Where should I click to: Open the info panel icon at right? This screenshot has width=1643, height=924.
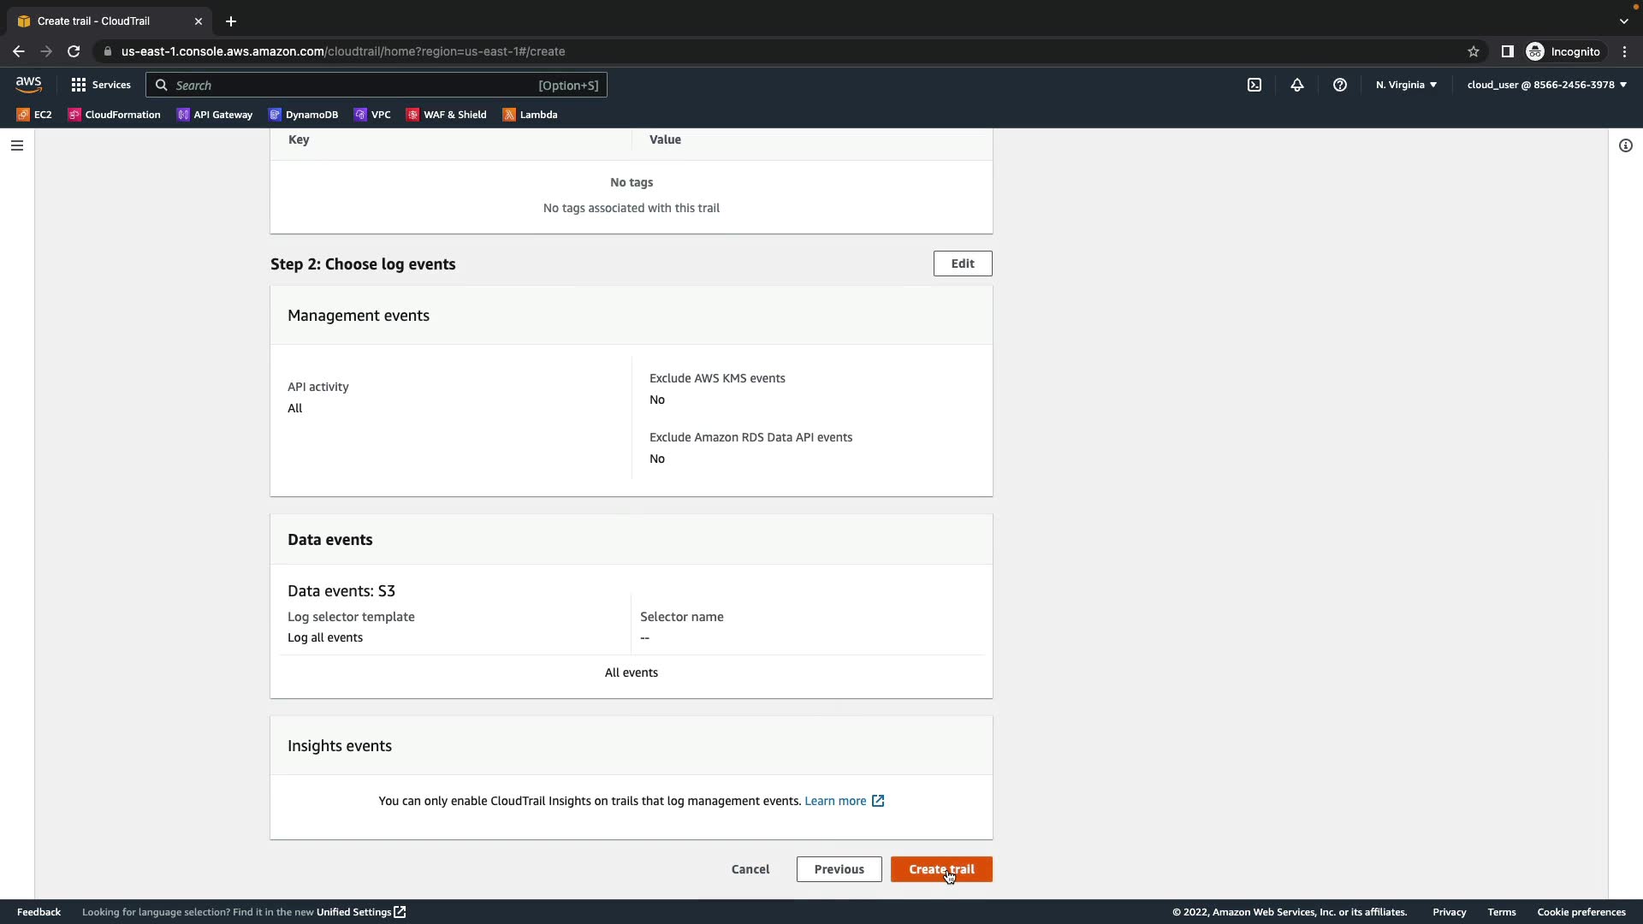point(1626,145)
